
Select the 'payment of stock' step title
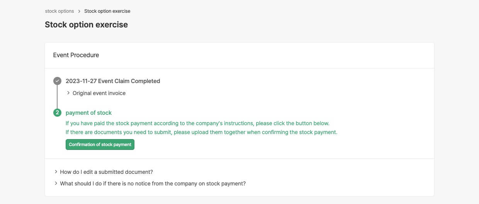(x=88, y=113)
